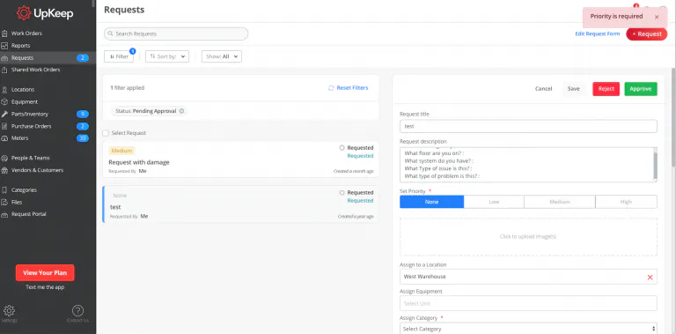Click People & Teams icon
Viewport: 676px width, 334px height.
(4, 158)
